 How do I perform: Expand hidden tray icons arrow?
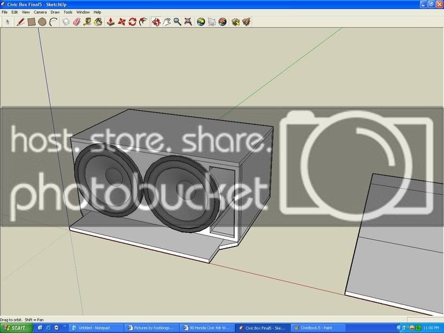pos(399,328)
